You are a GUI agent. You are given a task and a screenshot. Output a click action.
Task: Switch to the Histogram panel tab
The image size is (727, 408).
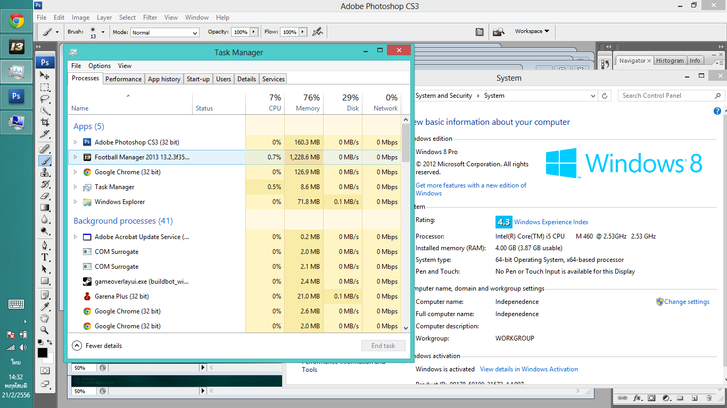click(670, 61)
